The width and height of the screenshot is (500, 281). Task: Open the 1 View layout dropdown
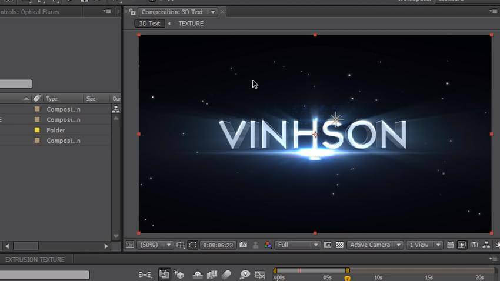[x=425, y=245]
